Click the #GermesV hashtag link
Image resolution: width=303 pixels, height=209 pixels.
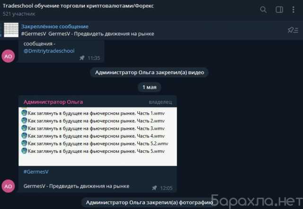36,172
